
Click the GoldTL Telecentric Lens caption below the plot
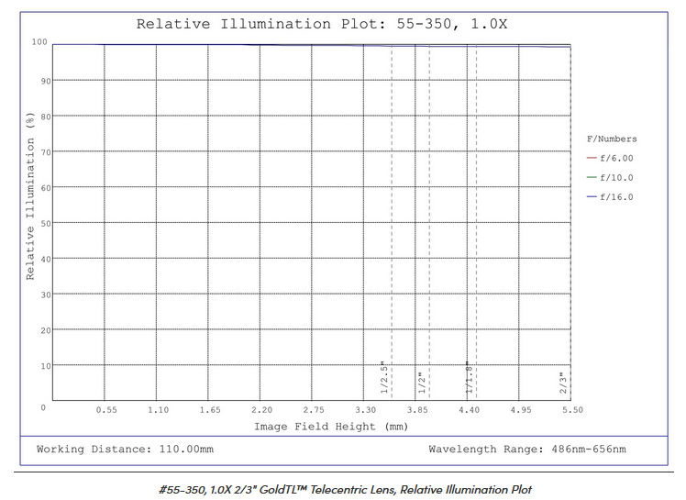pos(345,489)
